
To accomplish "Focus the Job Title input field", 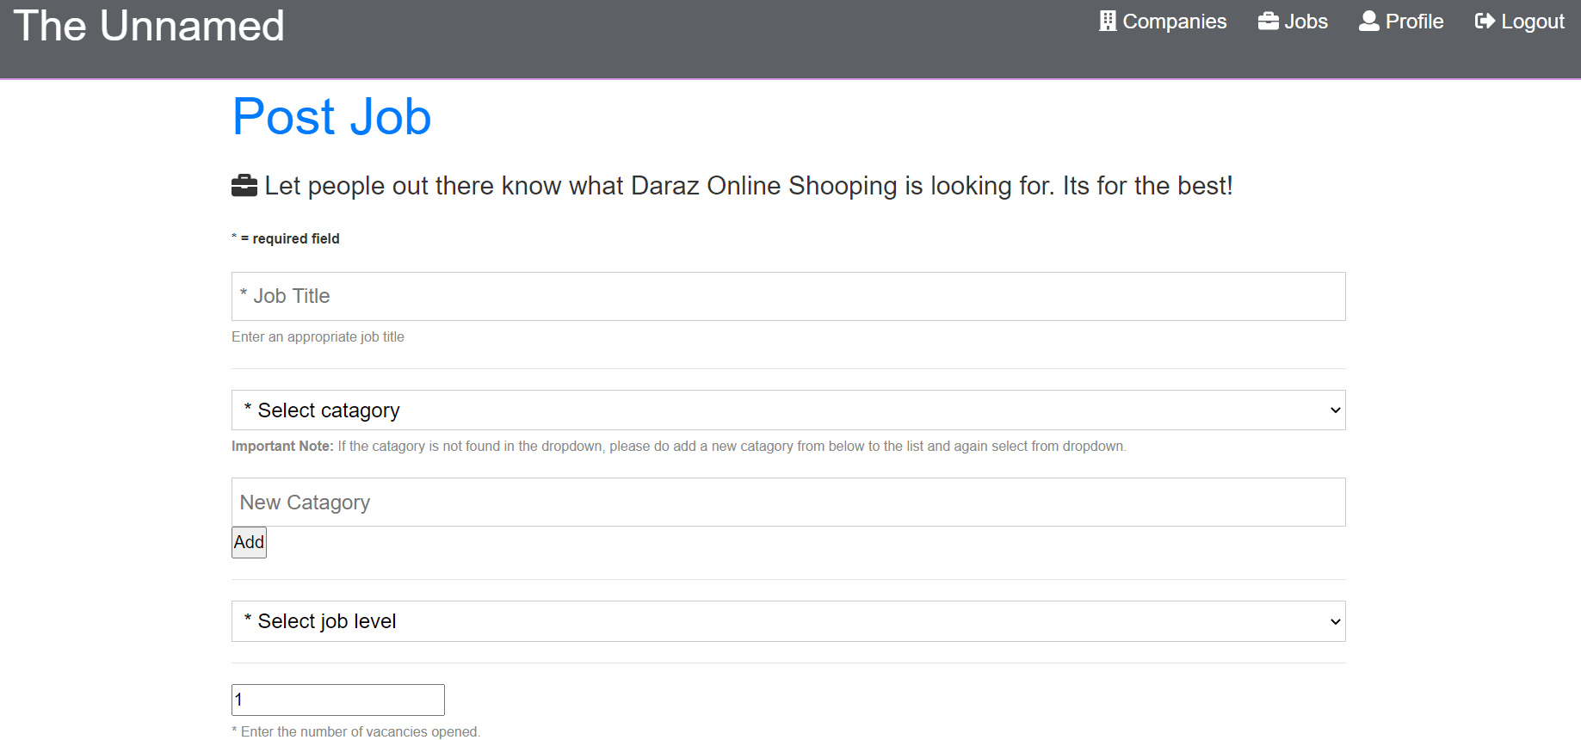I will pyautogui.click(x=788, y=296).
